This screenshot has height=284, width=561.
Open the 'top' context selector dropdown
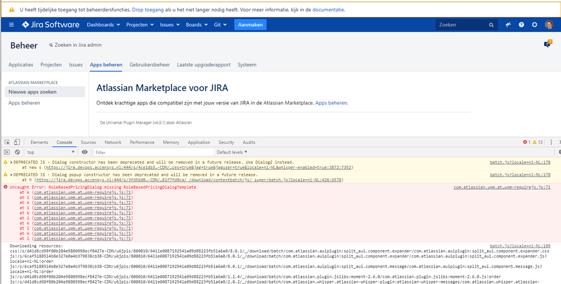[x=51, y=152]
